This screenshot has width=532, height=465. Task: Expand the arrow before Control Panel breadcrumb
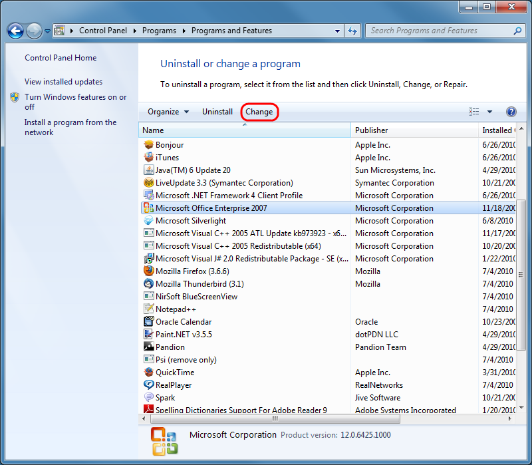tap(72, 31)
